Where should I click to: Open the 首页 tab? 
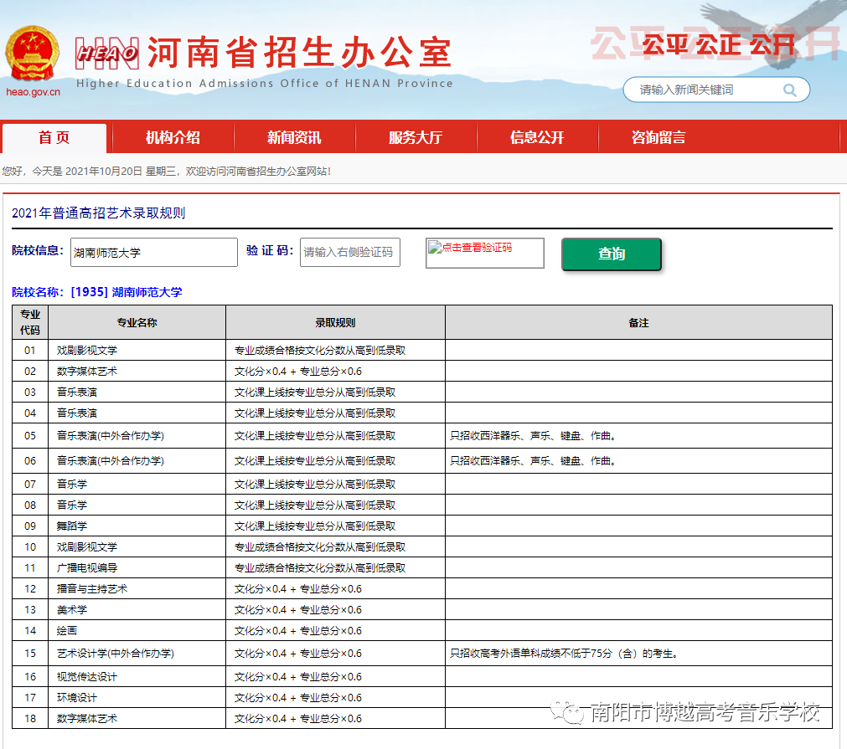point(54,138)
